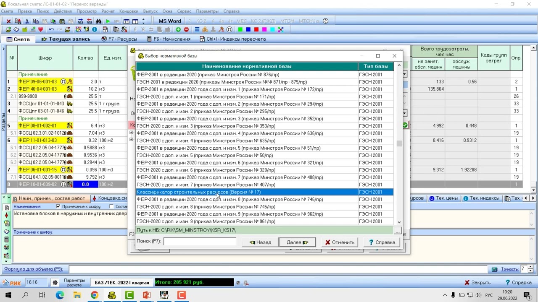This screenshot has height=302, width=538.
Task: Select the Классификатор строительных ресурсов row
Action: (x=265, y=192)
